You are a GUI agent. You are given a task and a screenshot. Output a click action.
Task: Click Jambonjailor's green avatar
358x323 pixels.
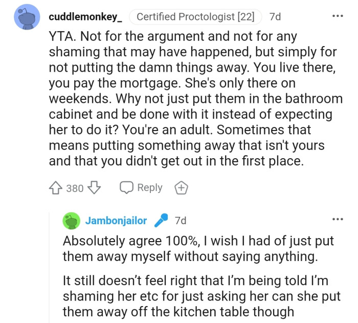(71, 221)
